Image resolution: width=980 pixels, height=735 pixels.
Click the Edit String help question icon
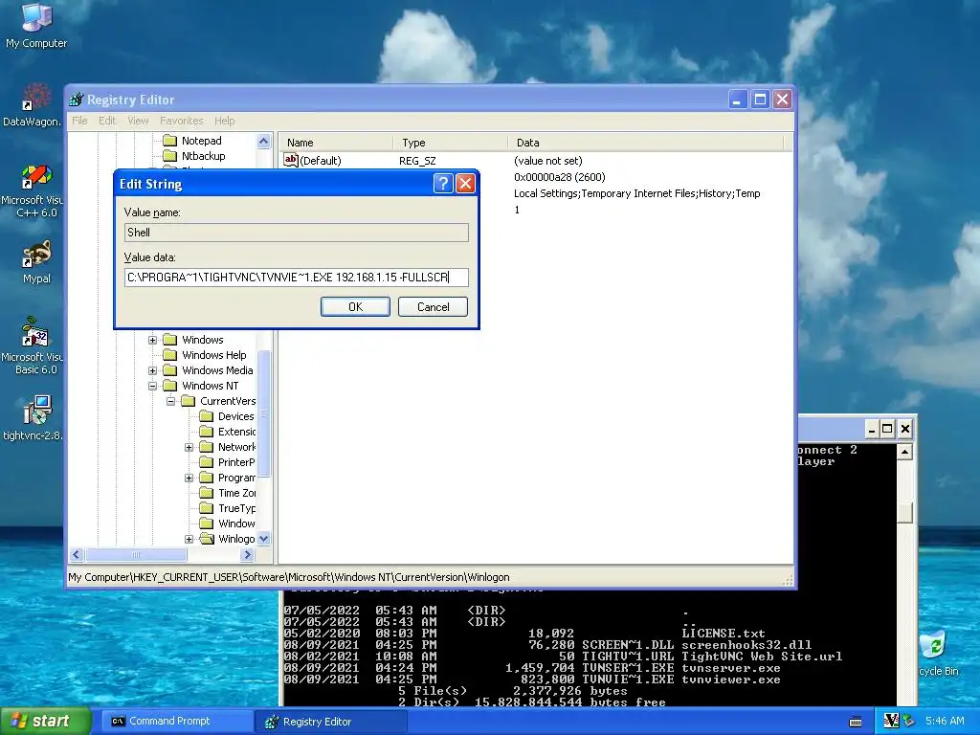point(442,183)
